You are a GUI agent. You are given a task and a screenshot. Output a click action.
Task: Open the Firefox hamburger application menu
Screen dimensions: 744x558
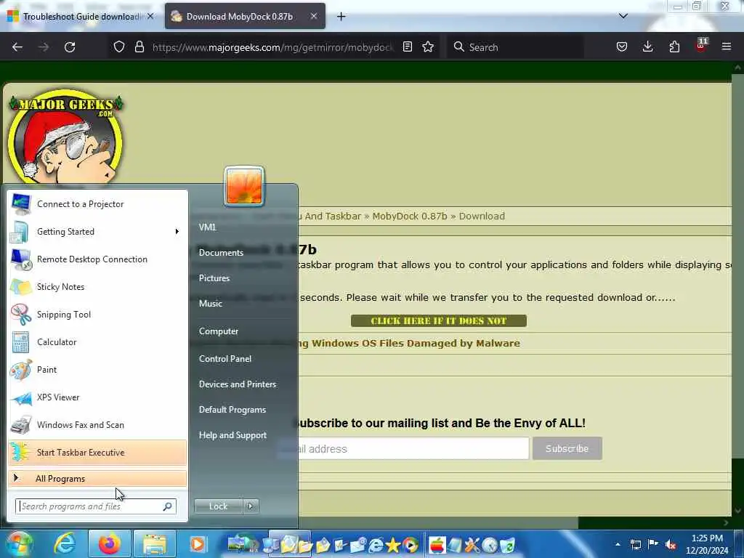pyautogui.click(x=727, y=46)
